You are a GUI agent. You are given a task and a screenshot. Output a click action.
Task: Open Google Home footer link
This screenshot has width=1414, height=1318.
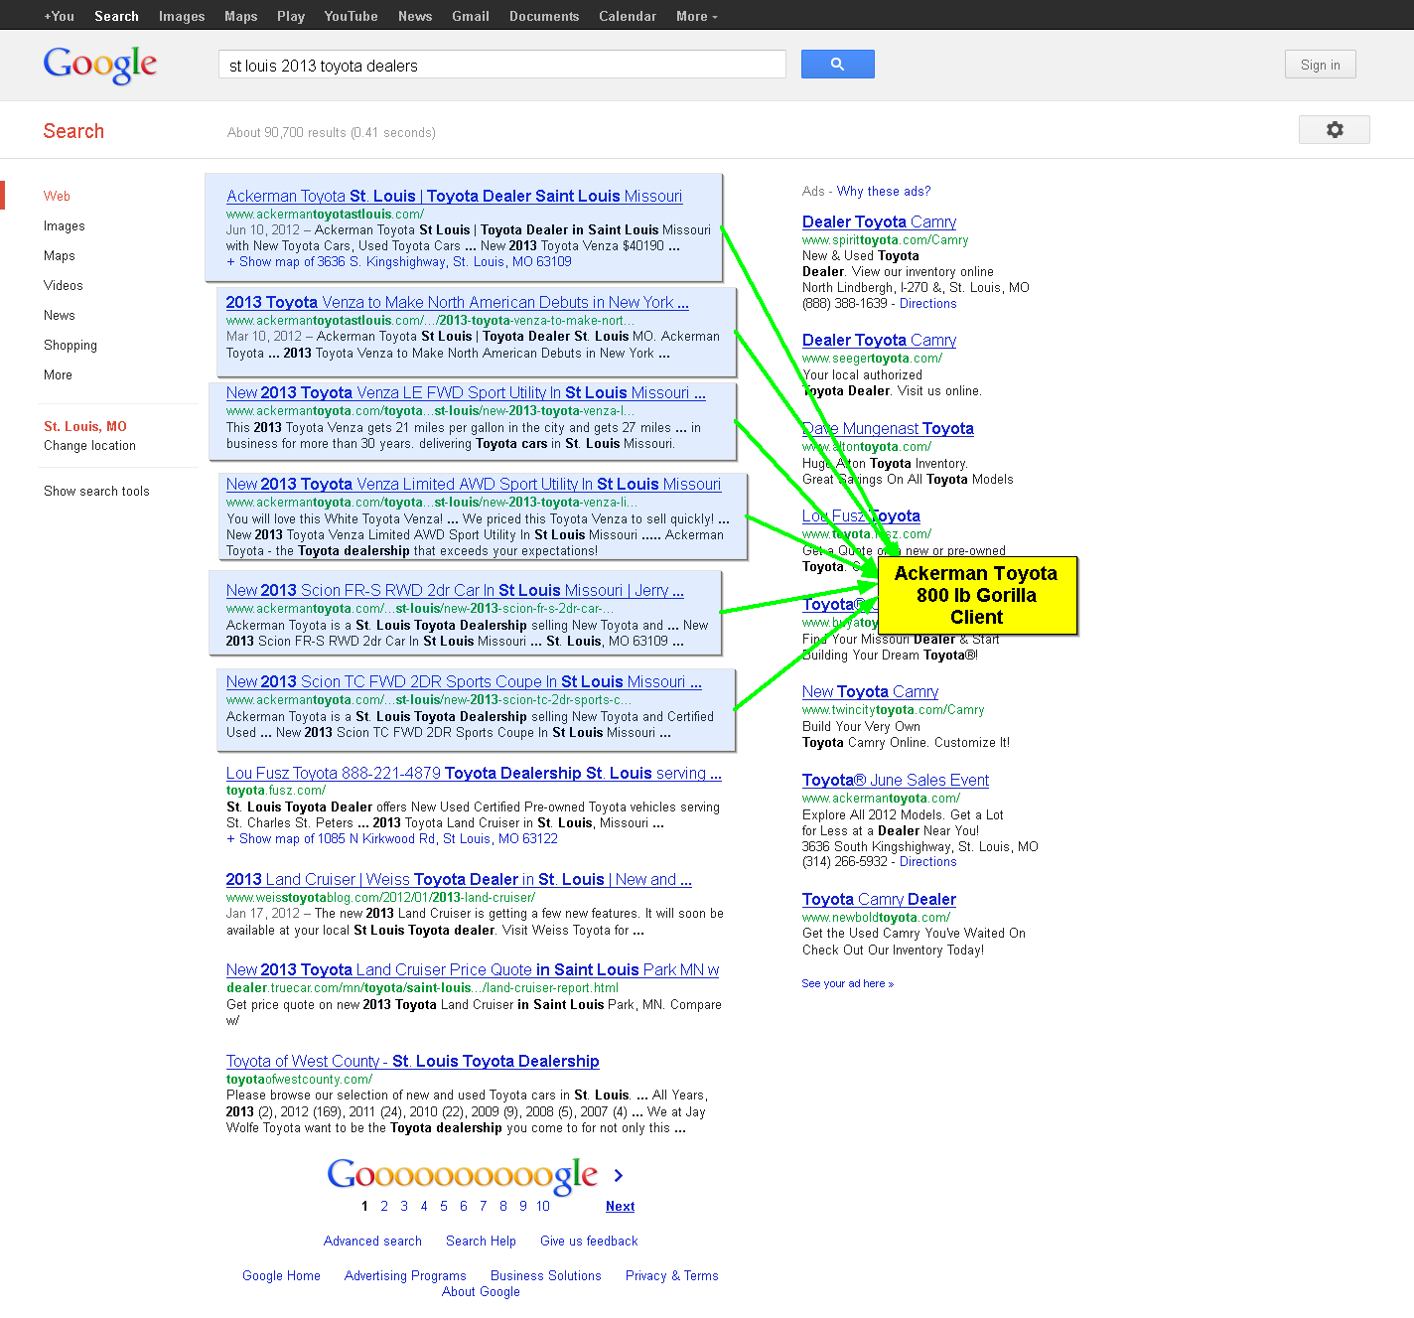pos(281,1276)
